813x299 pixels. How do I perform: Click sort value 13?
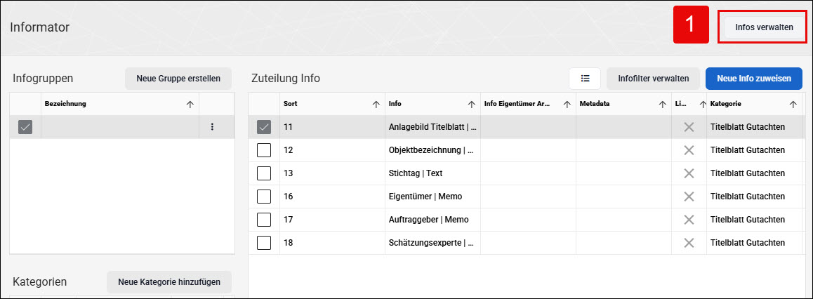click(x=289, y=173)
